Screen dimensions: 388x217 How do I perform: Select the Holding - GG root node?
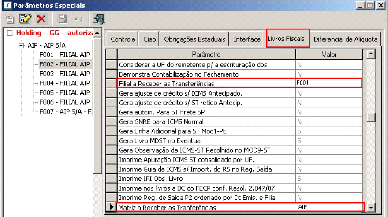tap(54, 33)
